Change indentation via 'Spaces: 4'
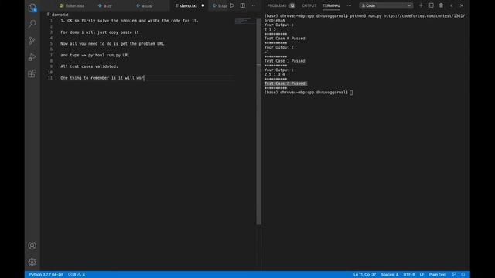This screenshot has height=278, width=495. point(390,275)
